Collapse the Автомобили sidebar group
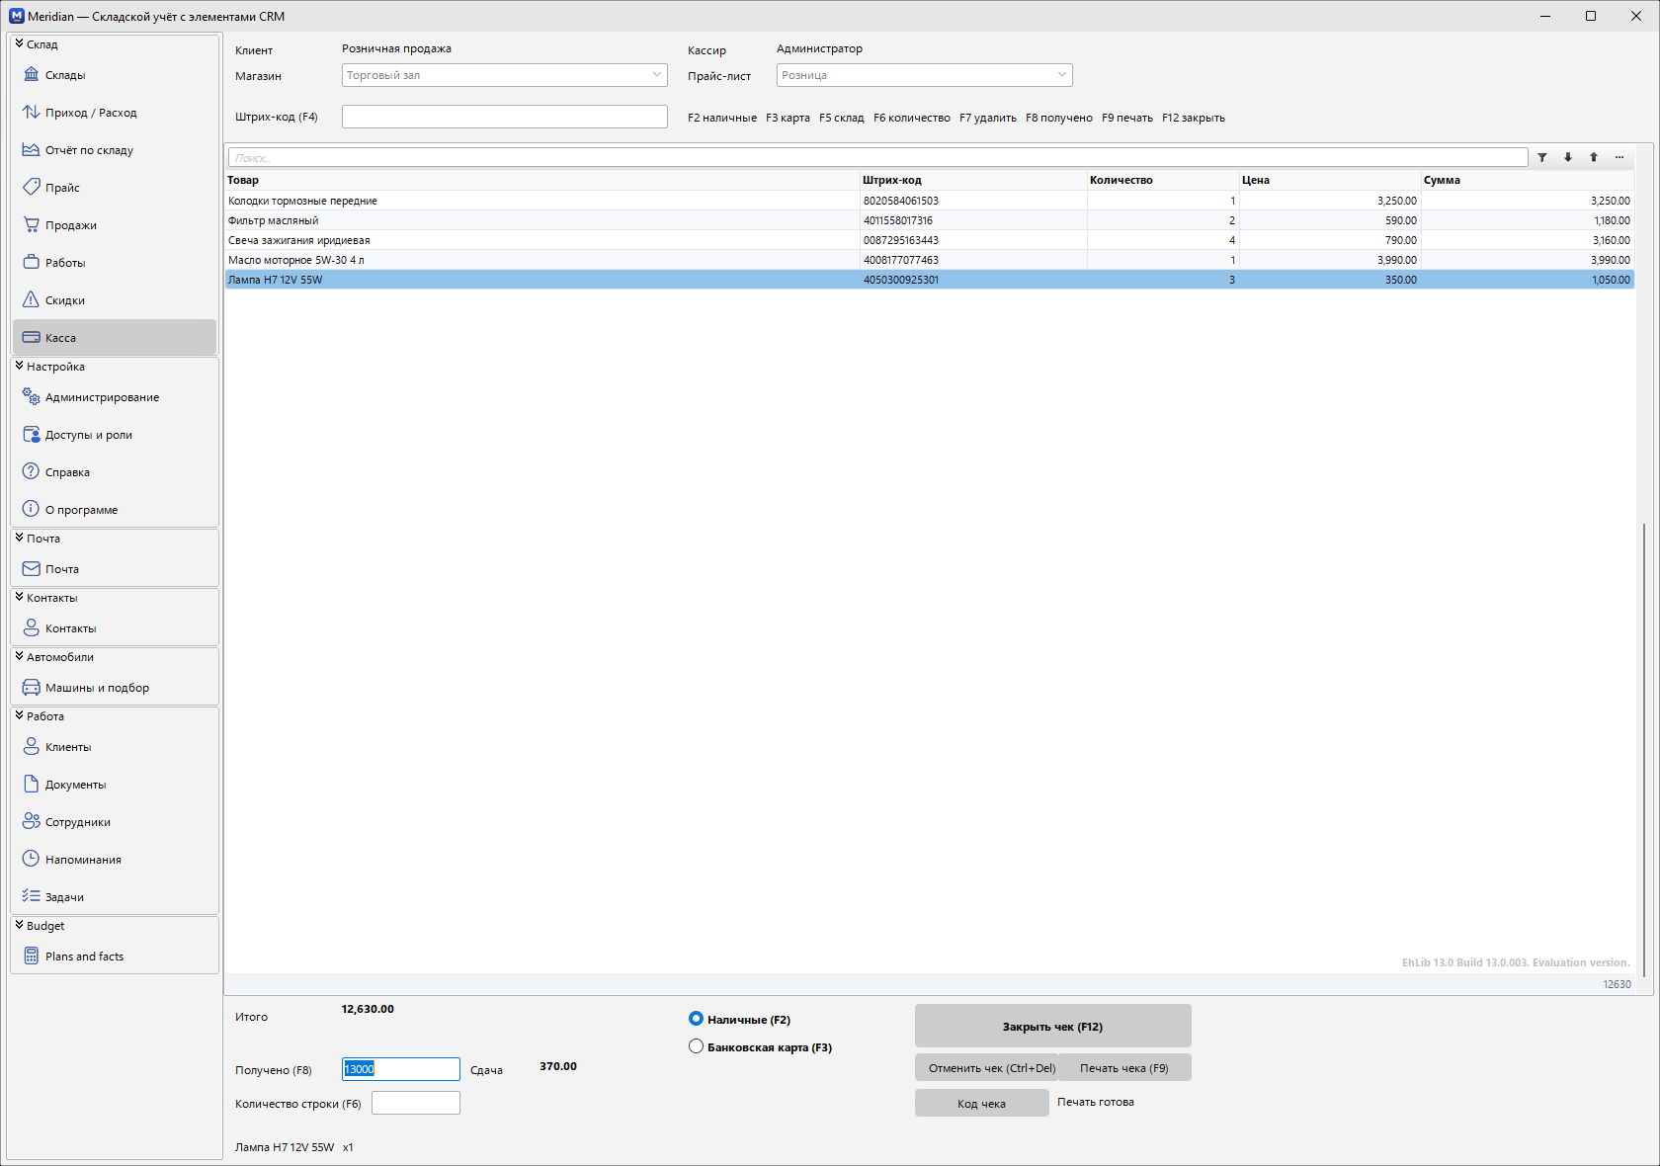The width and height of the screenshot is (1660, 1166). (x=19, y=656)
